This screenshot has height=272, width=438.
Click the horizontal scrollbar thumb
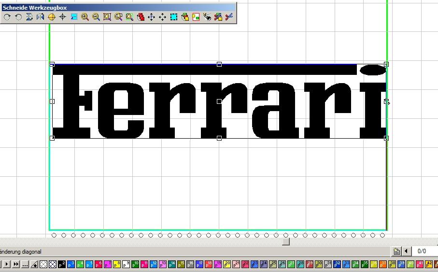pyautogui.click(x=286, y=242)
